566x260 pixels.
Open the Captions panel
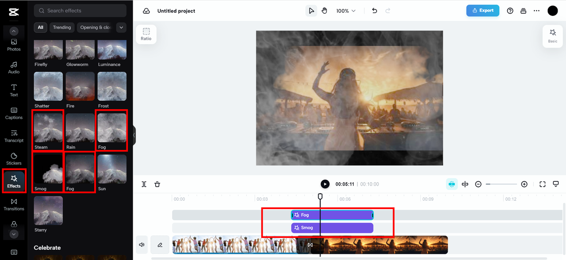(13, 114)
